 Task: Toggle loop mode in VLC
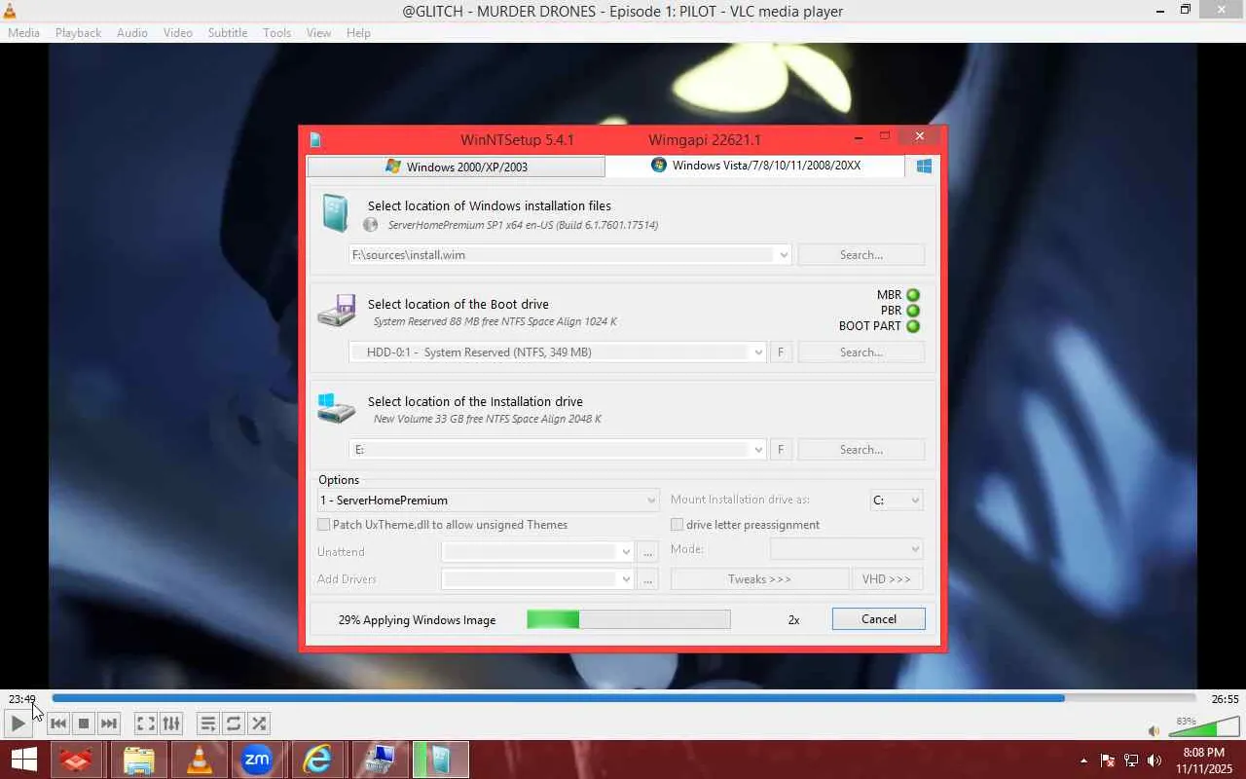tap(234, 723)
